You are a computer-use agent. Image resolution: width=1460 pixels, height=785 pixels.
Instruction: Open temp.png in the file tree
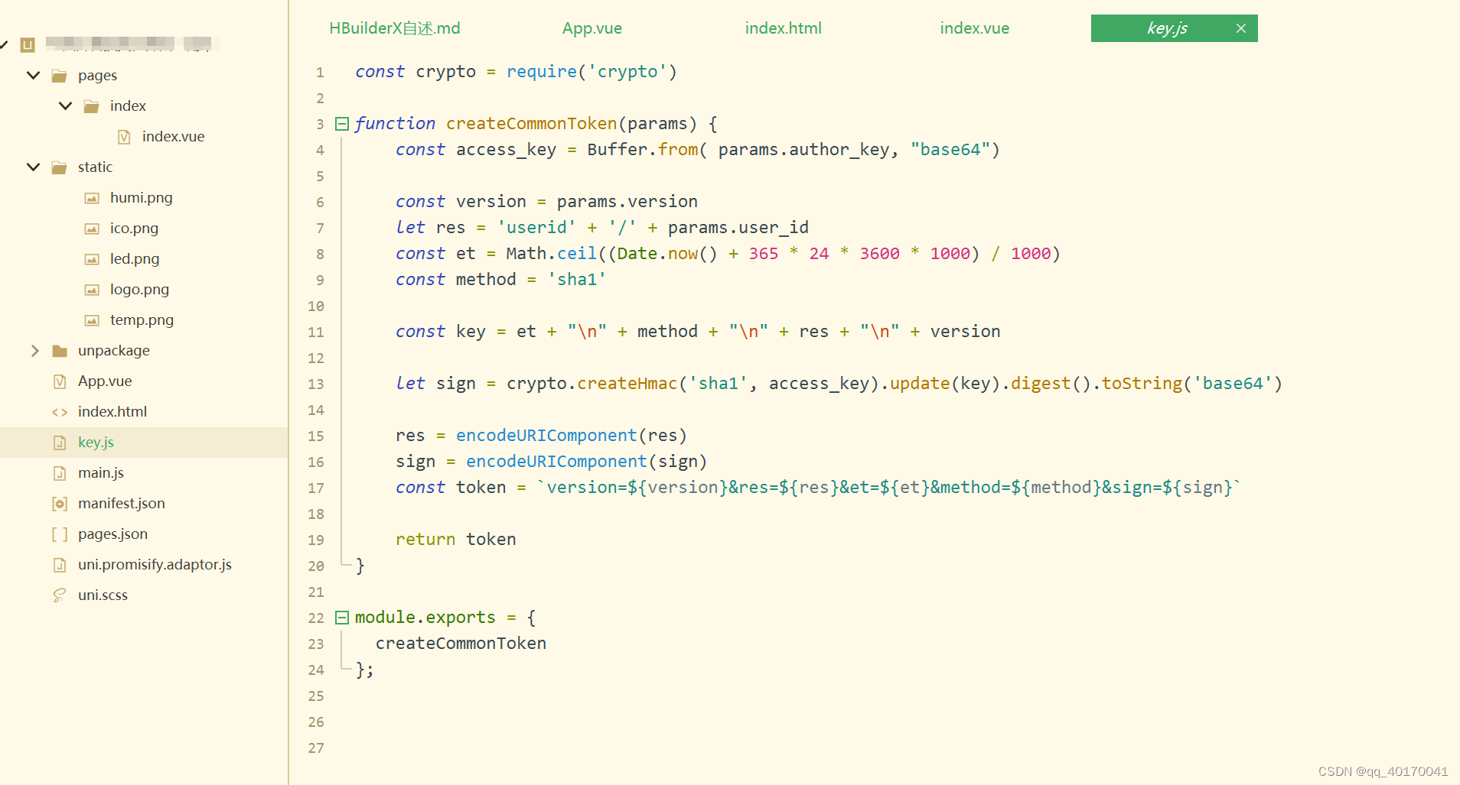(142, 320)
